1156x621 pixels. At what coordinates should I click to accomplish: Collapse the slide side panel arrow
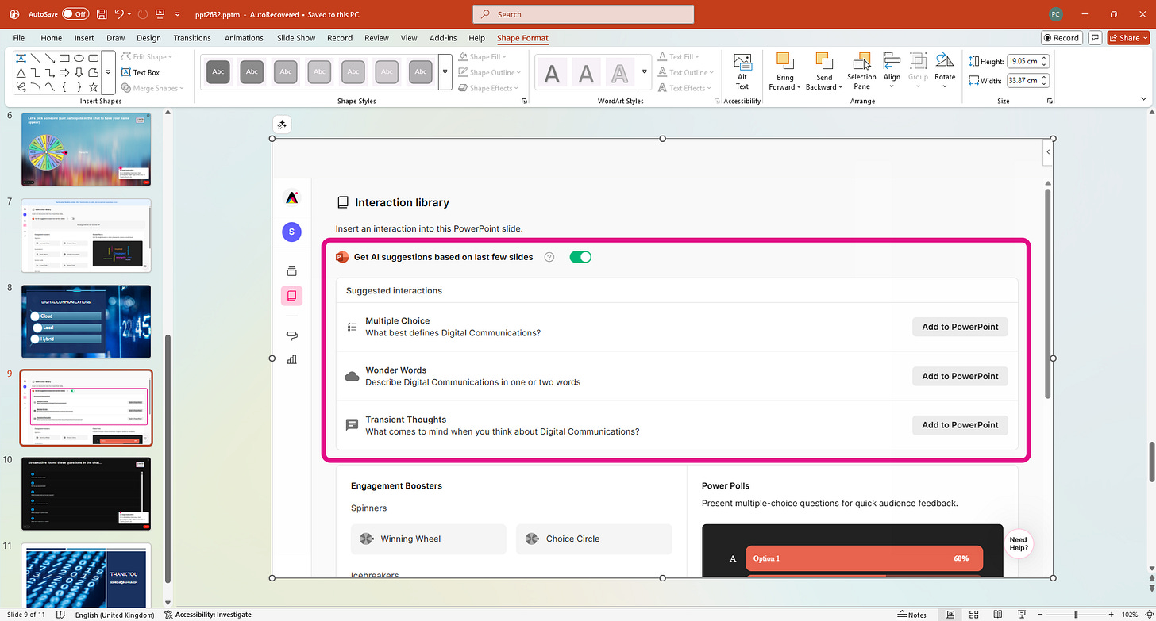[x=1048, y=151]
